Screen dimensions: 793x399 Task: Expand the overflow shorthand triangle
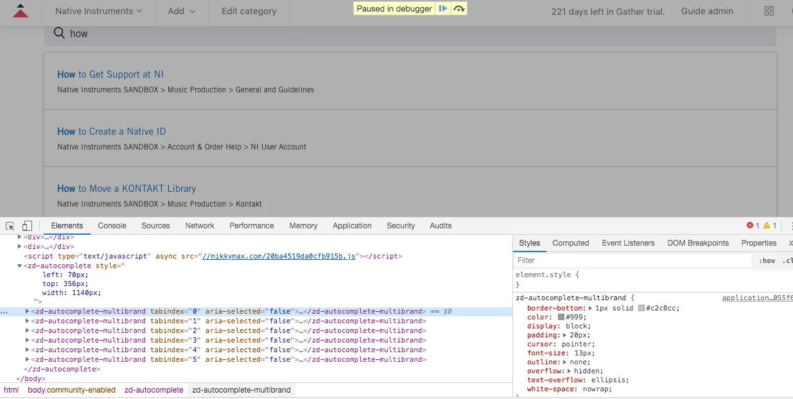569,371
